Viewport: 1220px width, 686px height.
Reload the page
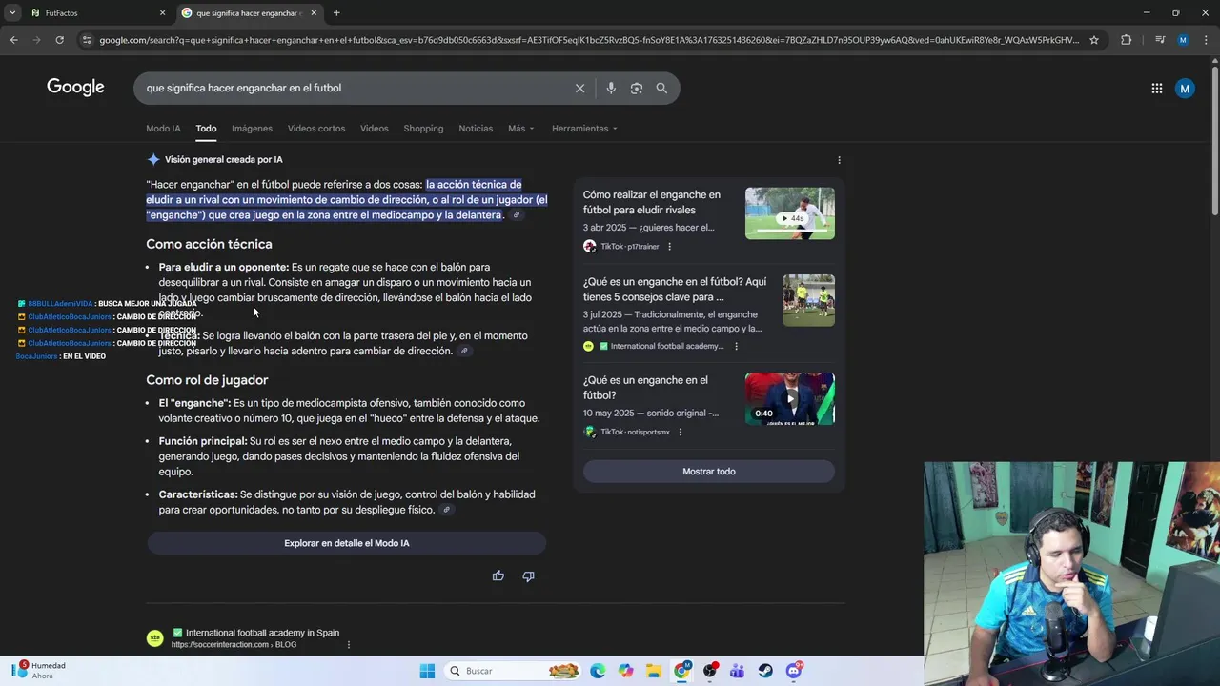[x=59, y=40]
